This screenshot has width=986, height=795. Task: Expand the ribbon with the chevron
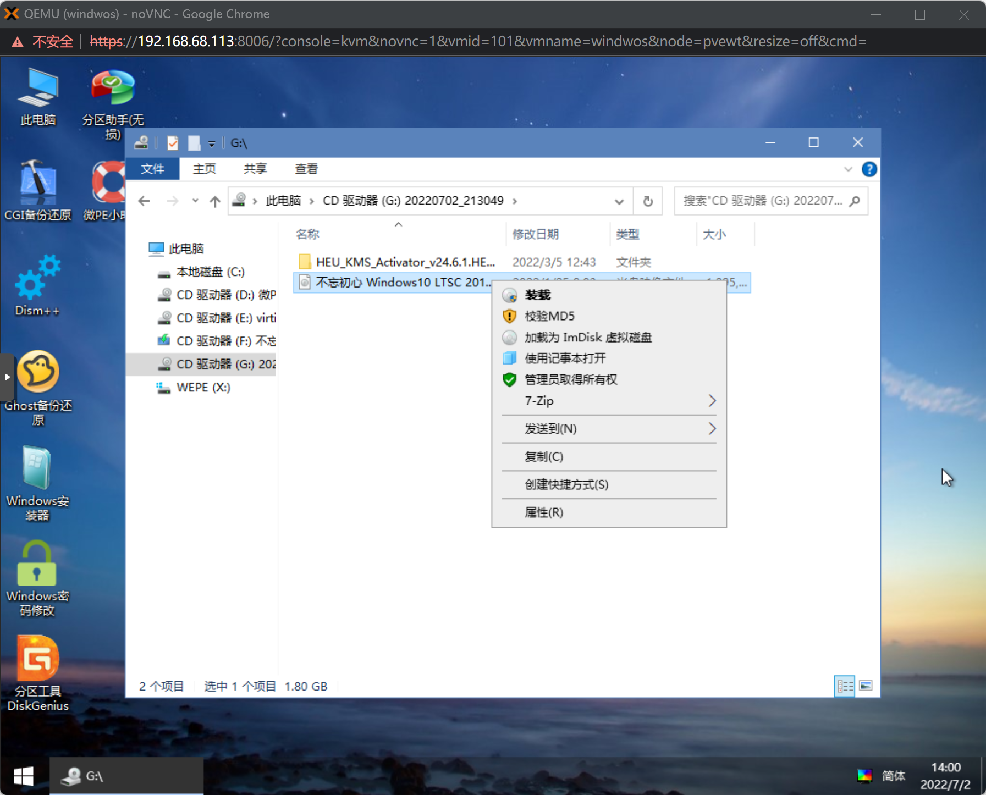pyautogui.click(x=848, y=169)
